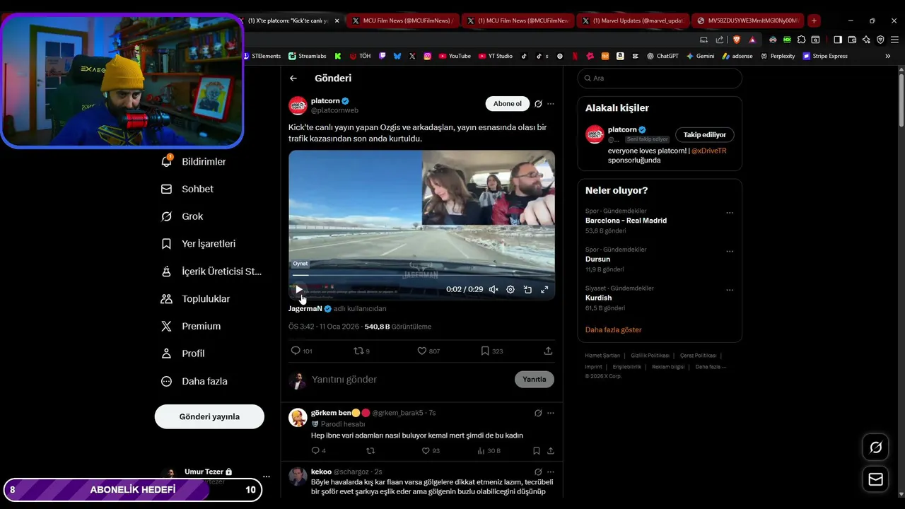Image resolution: width=905 pixels, height=509 pixels.
Task: Open more options menu on platcorn post
Action: pyautogui.click(x=551, y=104)
